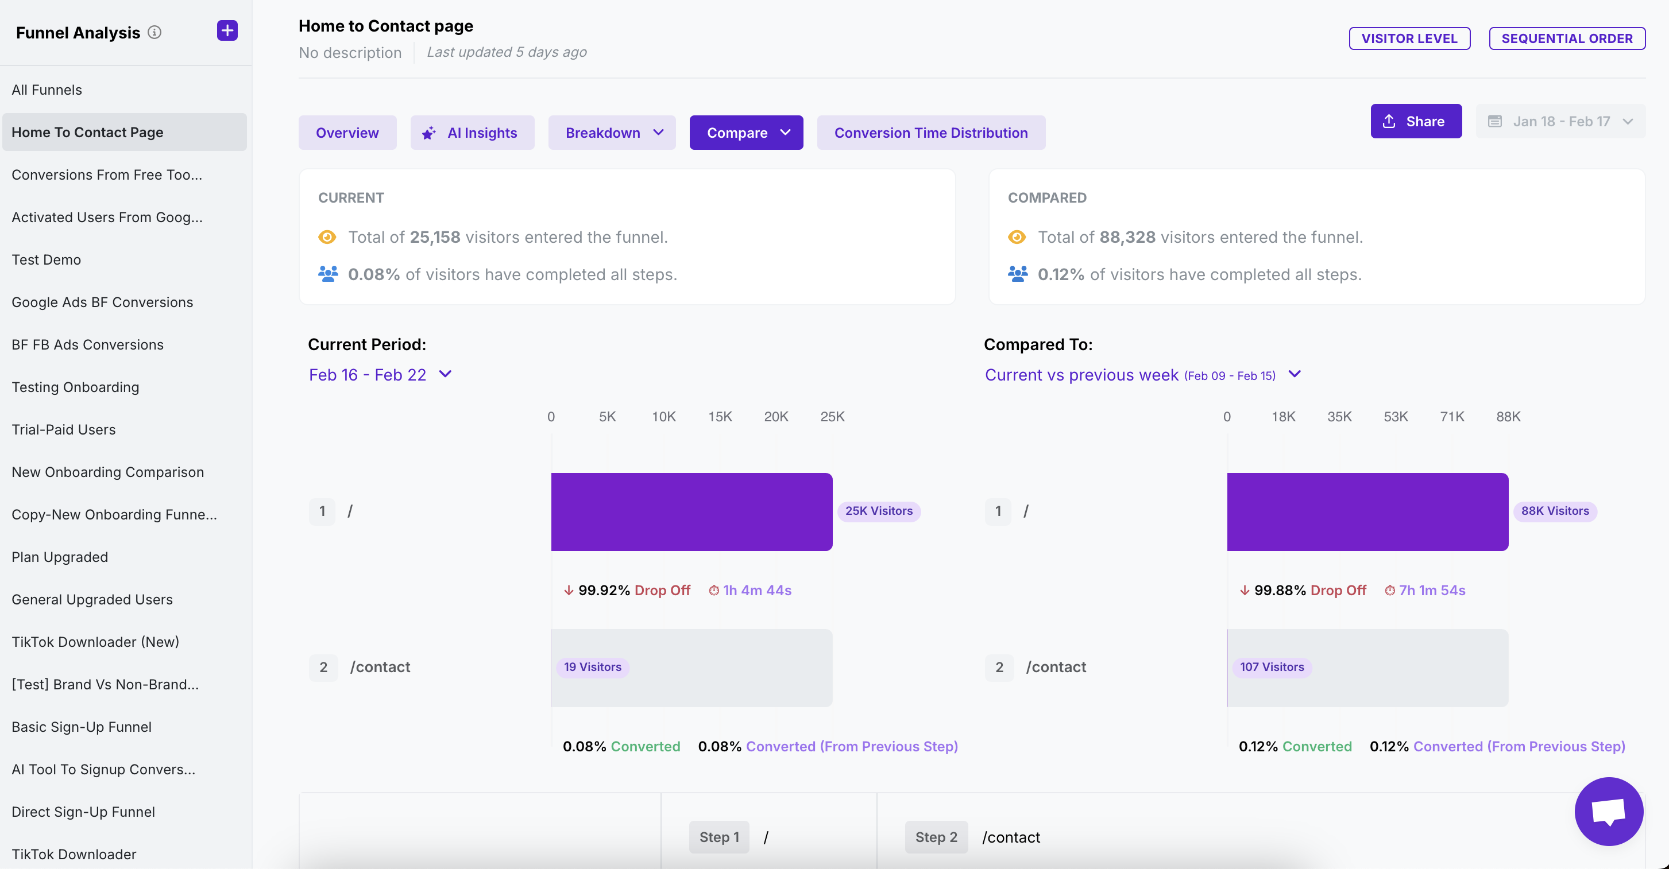Toggle the VISITOR LEVEL option
The image size is (1669, 869).
(1409, 38)
